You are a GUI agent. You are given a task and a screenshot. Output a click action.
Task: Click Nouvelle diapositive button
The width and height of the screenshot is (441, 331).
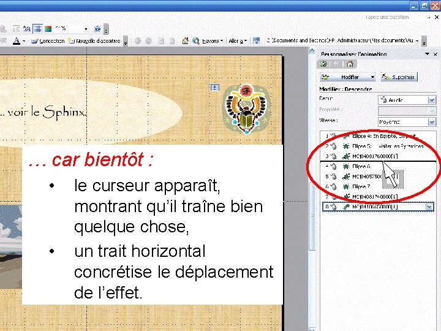pyautogui.click(x=94, y=41)
